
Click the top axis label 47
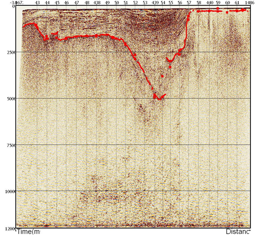point(76,3)
